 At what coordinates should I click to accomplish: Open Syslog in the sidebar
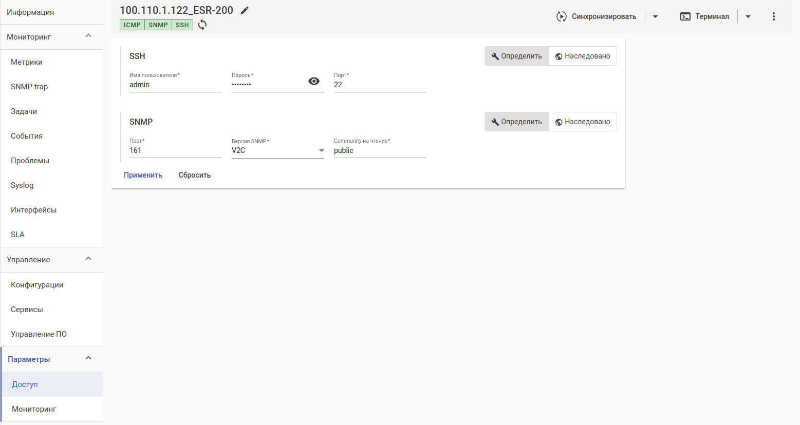[x=51, y=185]
